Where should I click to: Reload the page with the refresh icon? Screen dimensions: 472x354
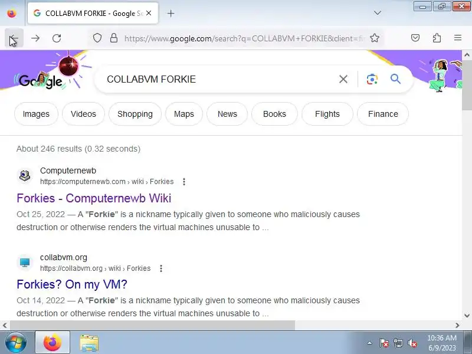pos(57,38)
